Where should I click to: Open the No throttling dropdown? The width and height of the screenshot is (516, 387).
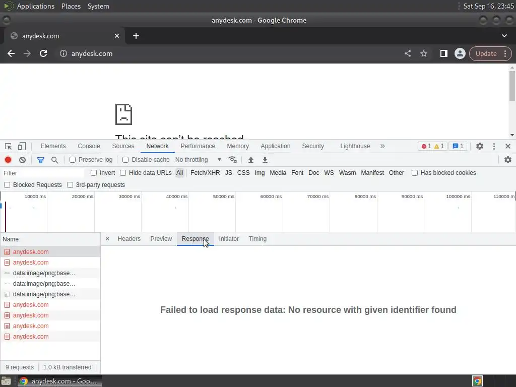coord(198,160)
